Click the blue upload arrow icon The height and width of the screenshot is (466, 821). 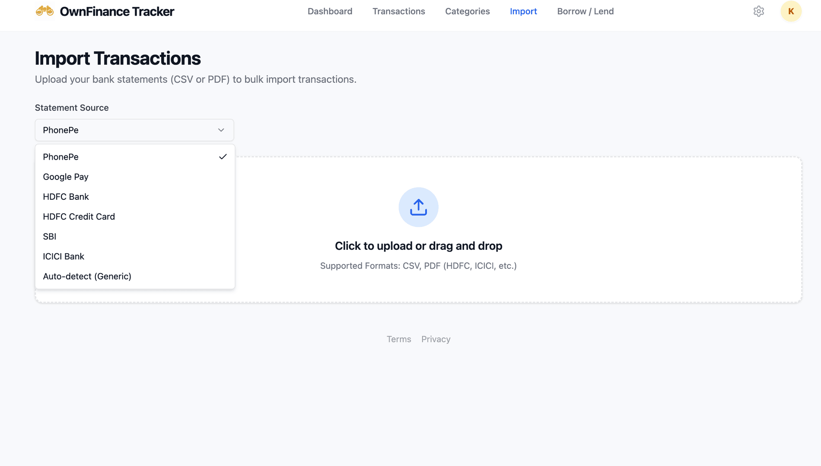418,207
